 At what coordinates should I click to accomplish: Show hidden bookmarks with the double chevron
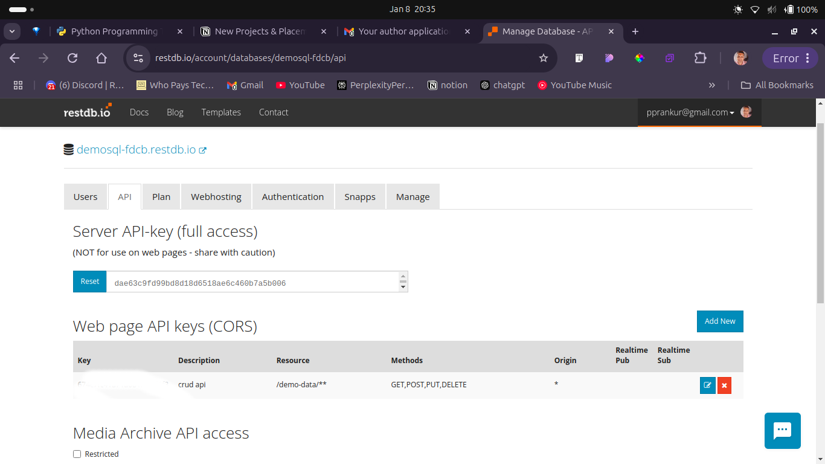pyautogui.click(x=712, y=85)
